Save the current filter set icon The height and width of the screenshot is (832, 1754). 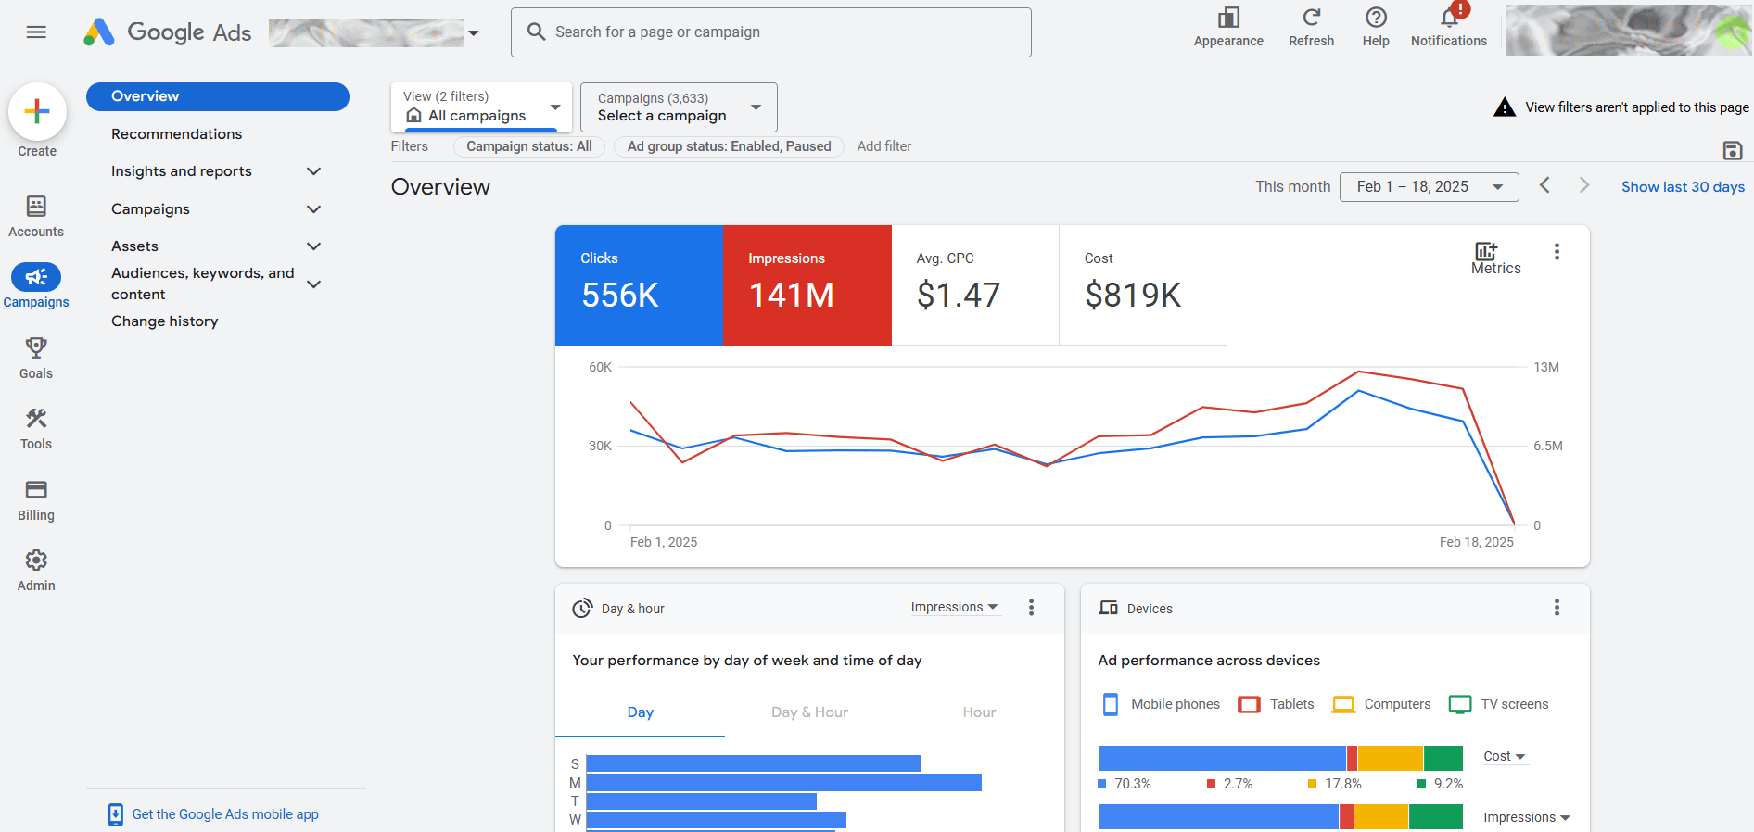(1732, 150)
